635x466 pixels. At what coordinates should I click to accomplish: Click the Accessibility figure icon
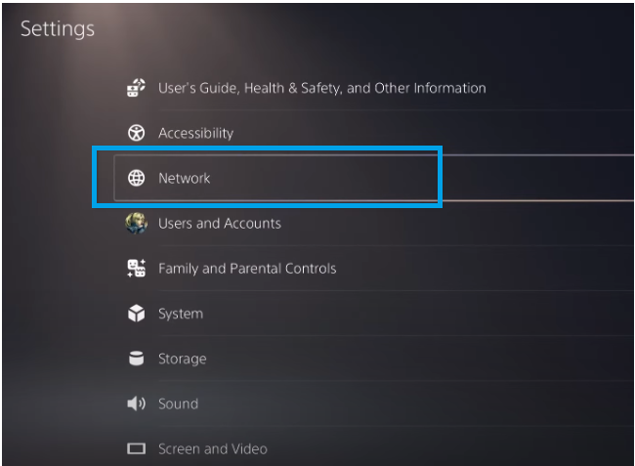coord(137,133)
